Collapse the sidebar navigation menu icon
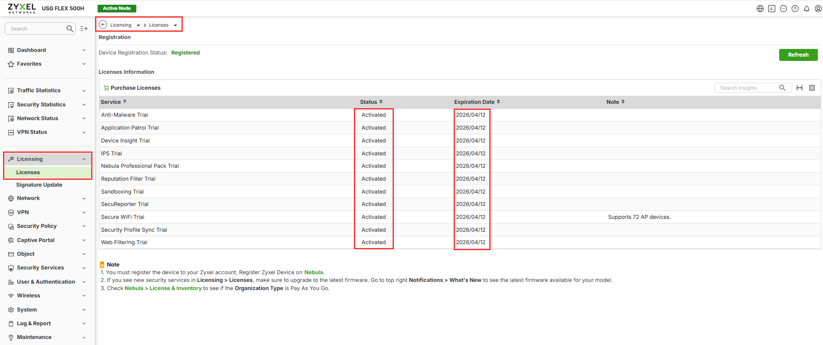The height and width of the screenshot is (345, 823). (84, 29)
